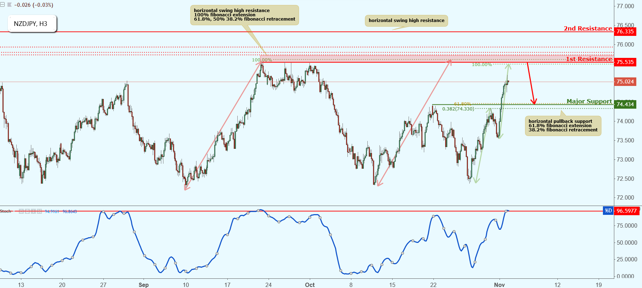Select the 2nd Resistance label
This screenshot has width=642, height=288.
(588, 28)
